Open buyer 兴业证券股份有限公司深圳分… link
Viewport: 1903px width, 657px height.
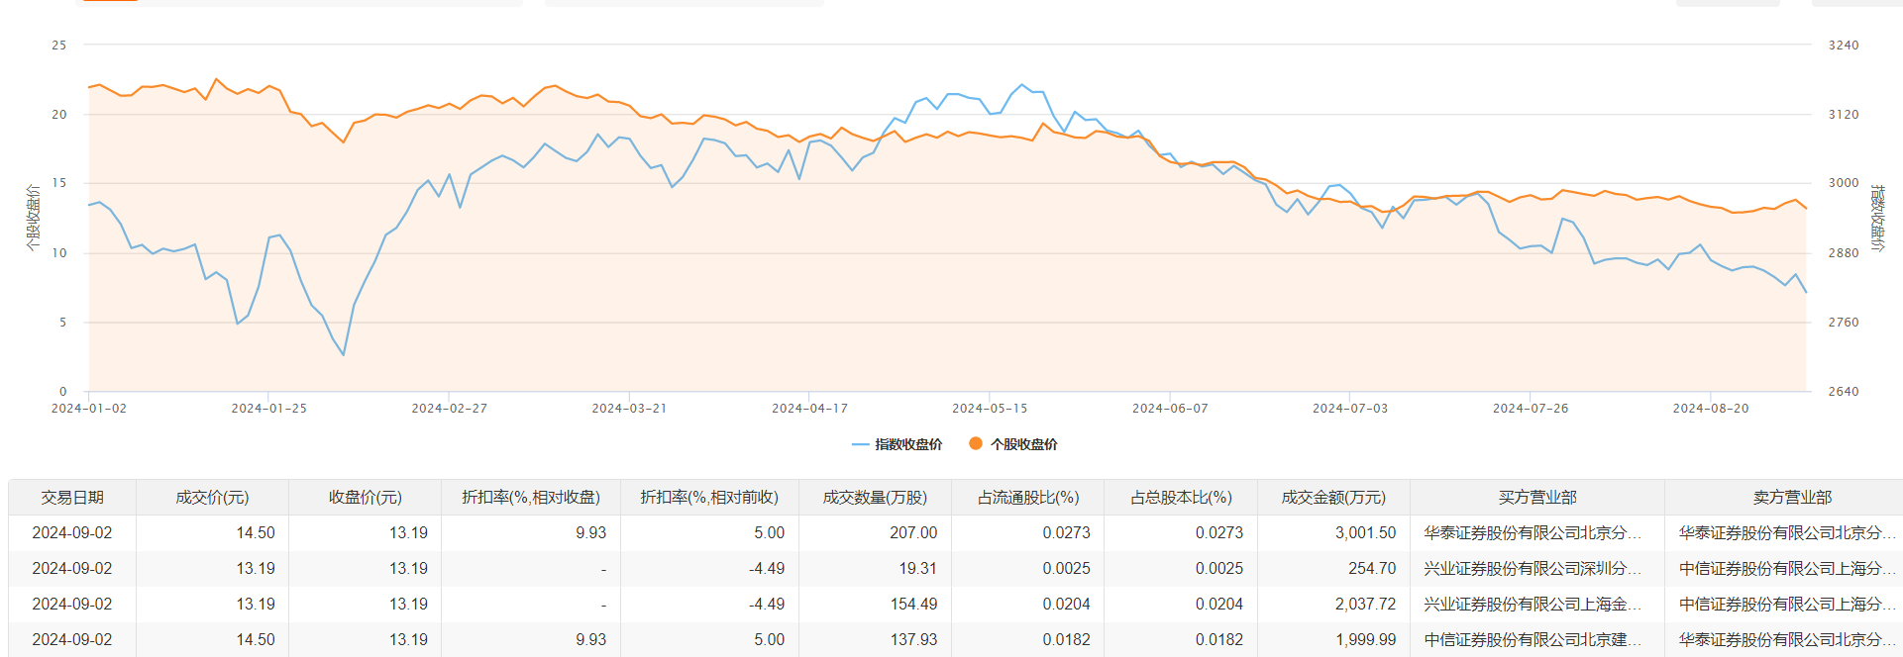[x=1533, y=569]
